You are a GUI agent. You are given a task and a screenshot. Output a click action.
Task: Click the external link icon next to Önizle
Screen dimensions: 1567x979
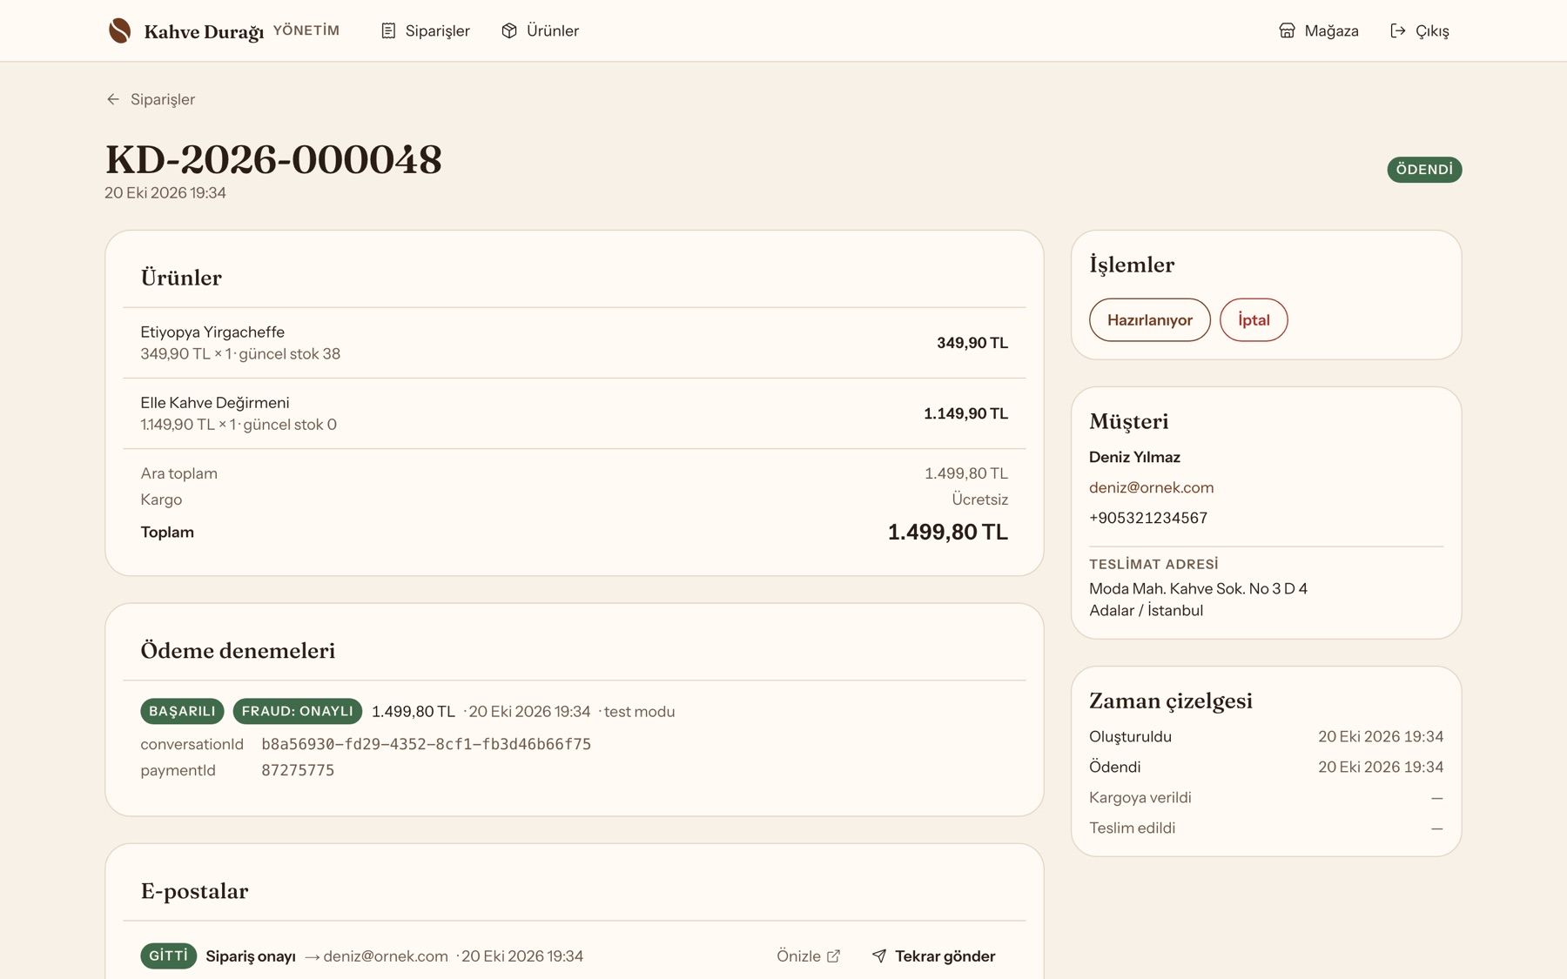click(x=833, y=956)
